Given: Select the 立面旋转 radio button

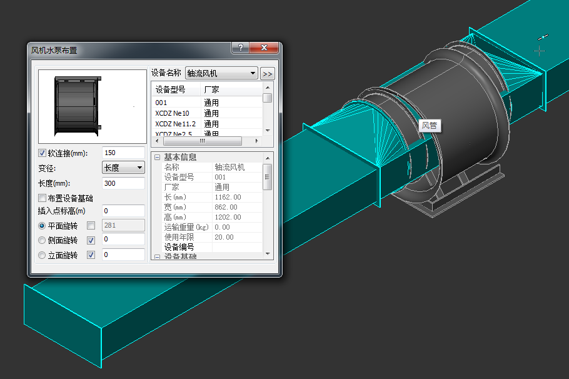Looking at the screenshot, I should 43,255.
